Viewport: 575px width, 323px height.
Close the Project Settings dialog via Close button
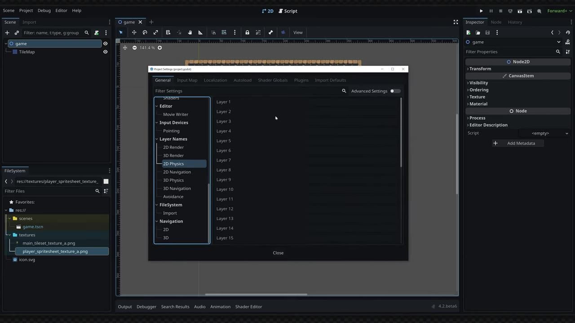tap(278, 253)
